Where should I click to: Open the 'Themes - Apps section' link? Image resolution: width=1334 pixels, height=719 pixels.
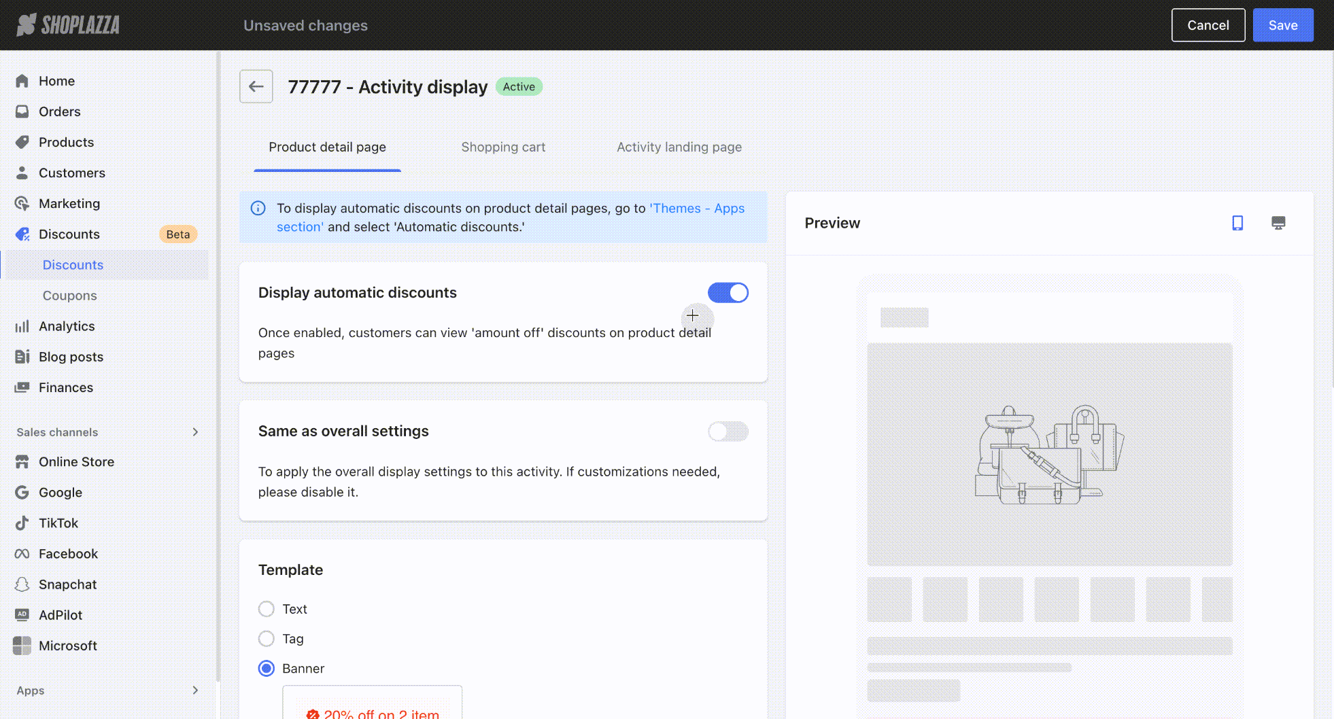[696, 209]
